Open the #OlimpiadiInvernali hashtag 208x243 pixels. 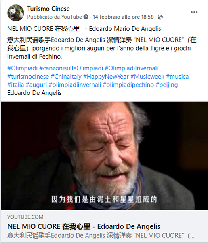click(x=132, y=68)
